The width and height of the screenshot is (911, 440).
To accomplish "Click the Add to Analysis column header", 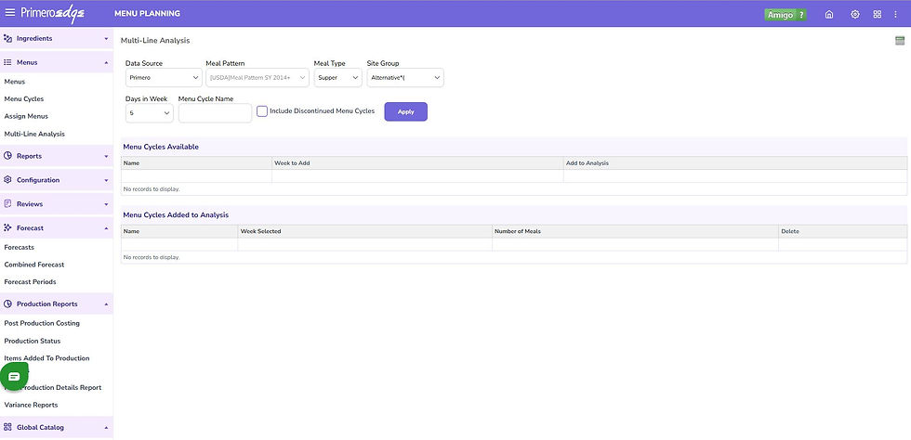I will [735, 163].
